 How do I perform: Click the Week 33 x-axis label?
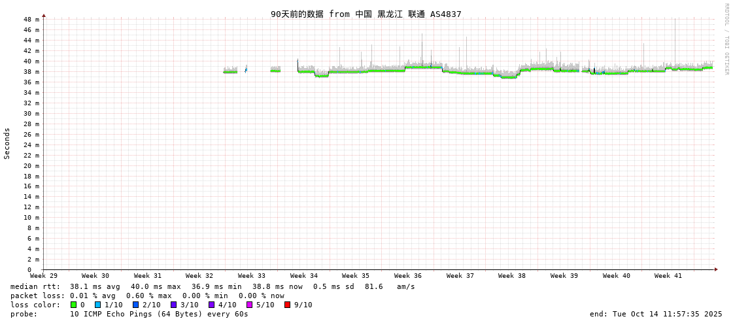[x=252, y=276]
